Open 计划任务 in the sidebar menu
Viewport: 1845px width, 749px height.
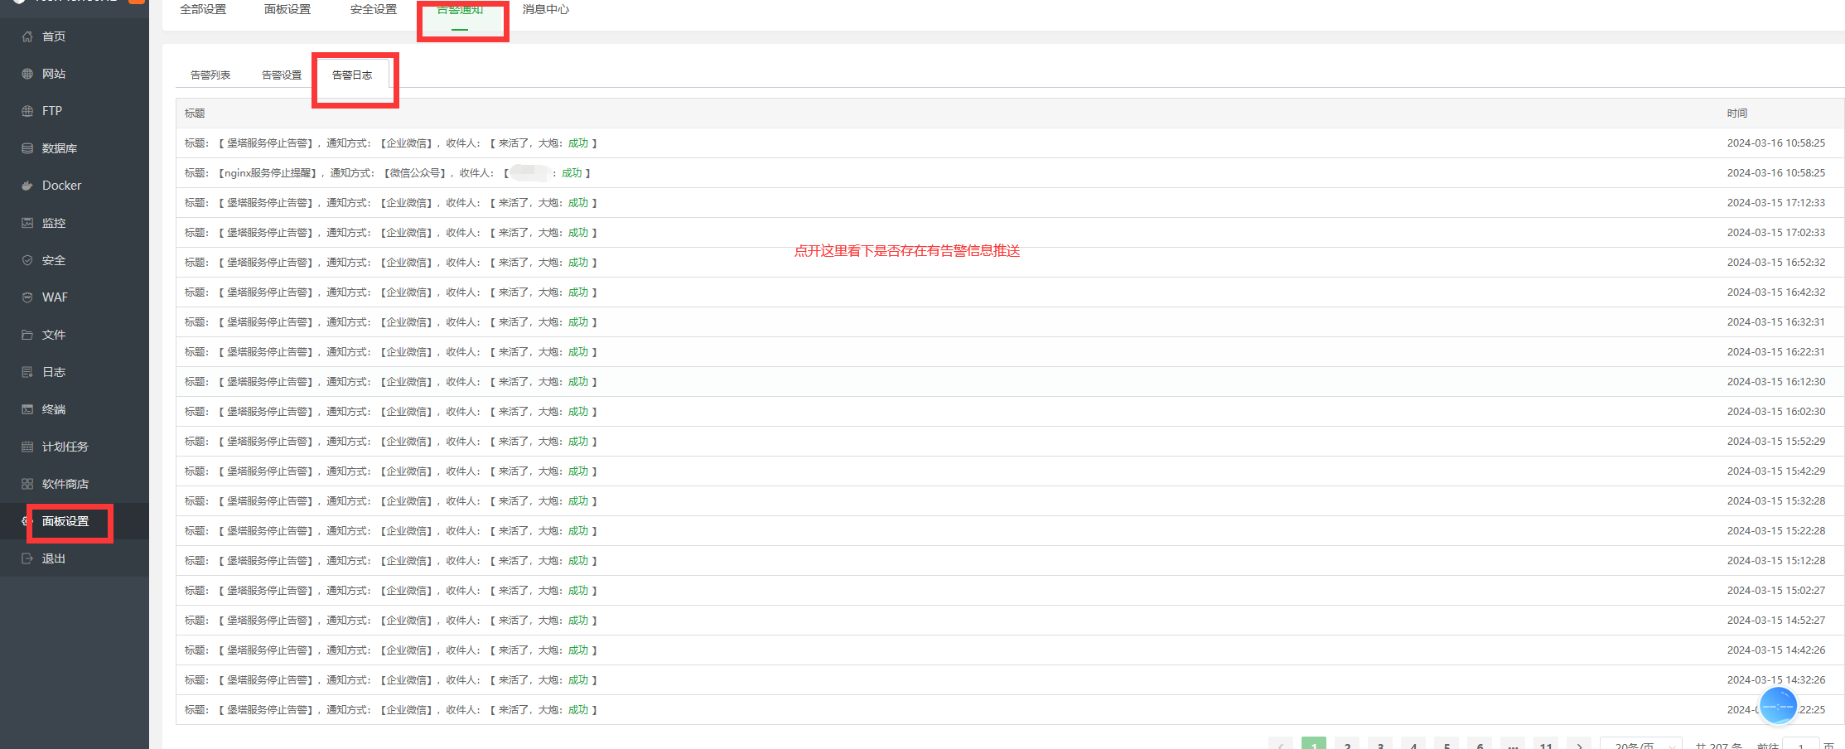pos(65,447)
